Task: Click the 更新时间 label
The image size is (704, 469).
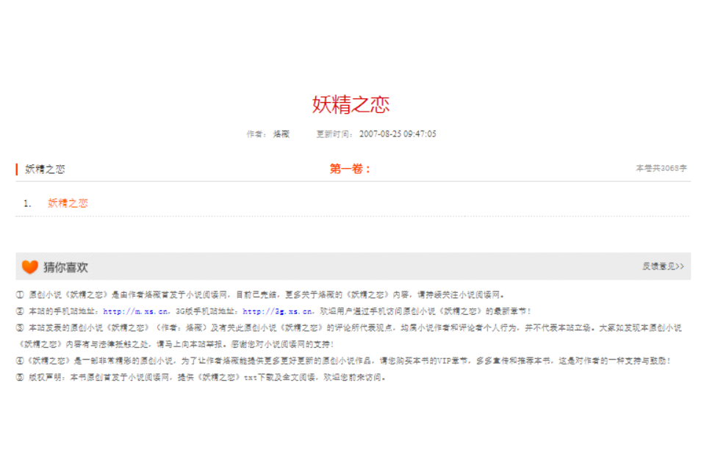Action: (334, 134)
